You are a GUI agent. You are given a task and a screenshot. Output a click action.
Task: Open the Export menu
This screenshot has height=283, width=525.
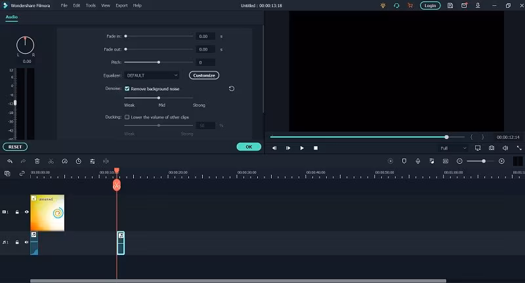121,5
